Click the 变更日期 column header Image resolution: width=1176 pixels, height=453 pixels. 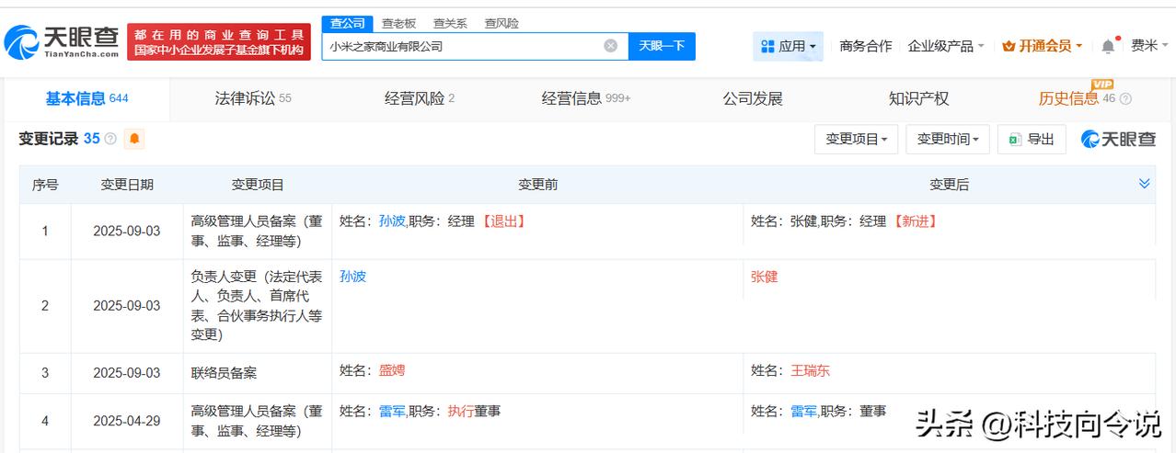pyautogui.click(x=127, y=185)
